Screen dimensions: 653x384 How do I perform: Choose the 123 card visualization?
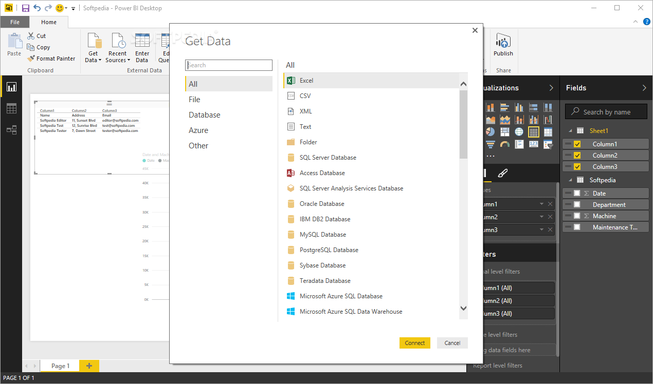534,144
